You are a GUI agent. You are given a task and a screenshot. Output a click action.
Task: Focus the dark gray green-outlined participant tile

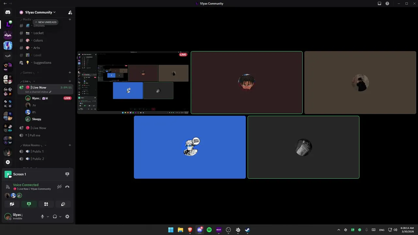click(x=303, y=147)
